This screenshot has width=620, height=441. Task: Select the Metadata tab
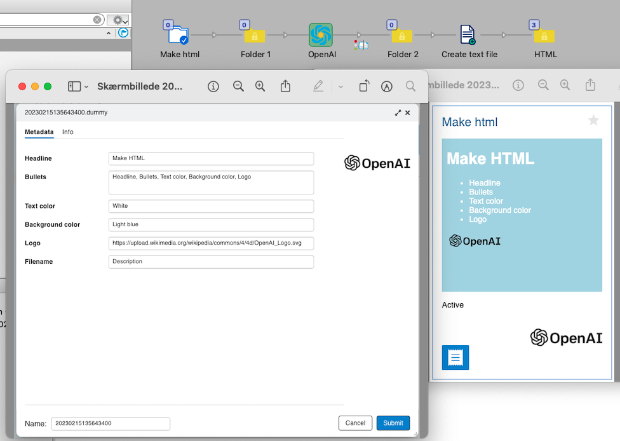(x=39, y=132)
